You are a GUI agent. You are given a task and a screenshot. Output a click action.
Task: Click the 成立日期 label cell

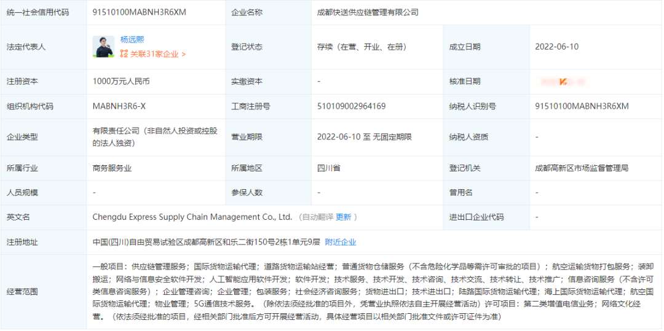point(486,47)
